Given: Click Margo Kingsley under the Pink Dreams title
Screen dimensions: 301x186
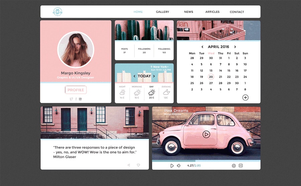Looking at the screenshot, I should [x=173, y=114].
